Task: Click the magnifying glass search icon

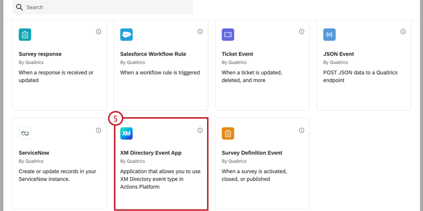Action: (19, 7)
